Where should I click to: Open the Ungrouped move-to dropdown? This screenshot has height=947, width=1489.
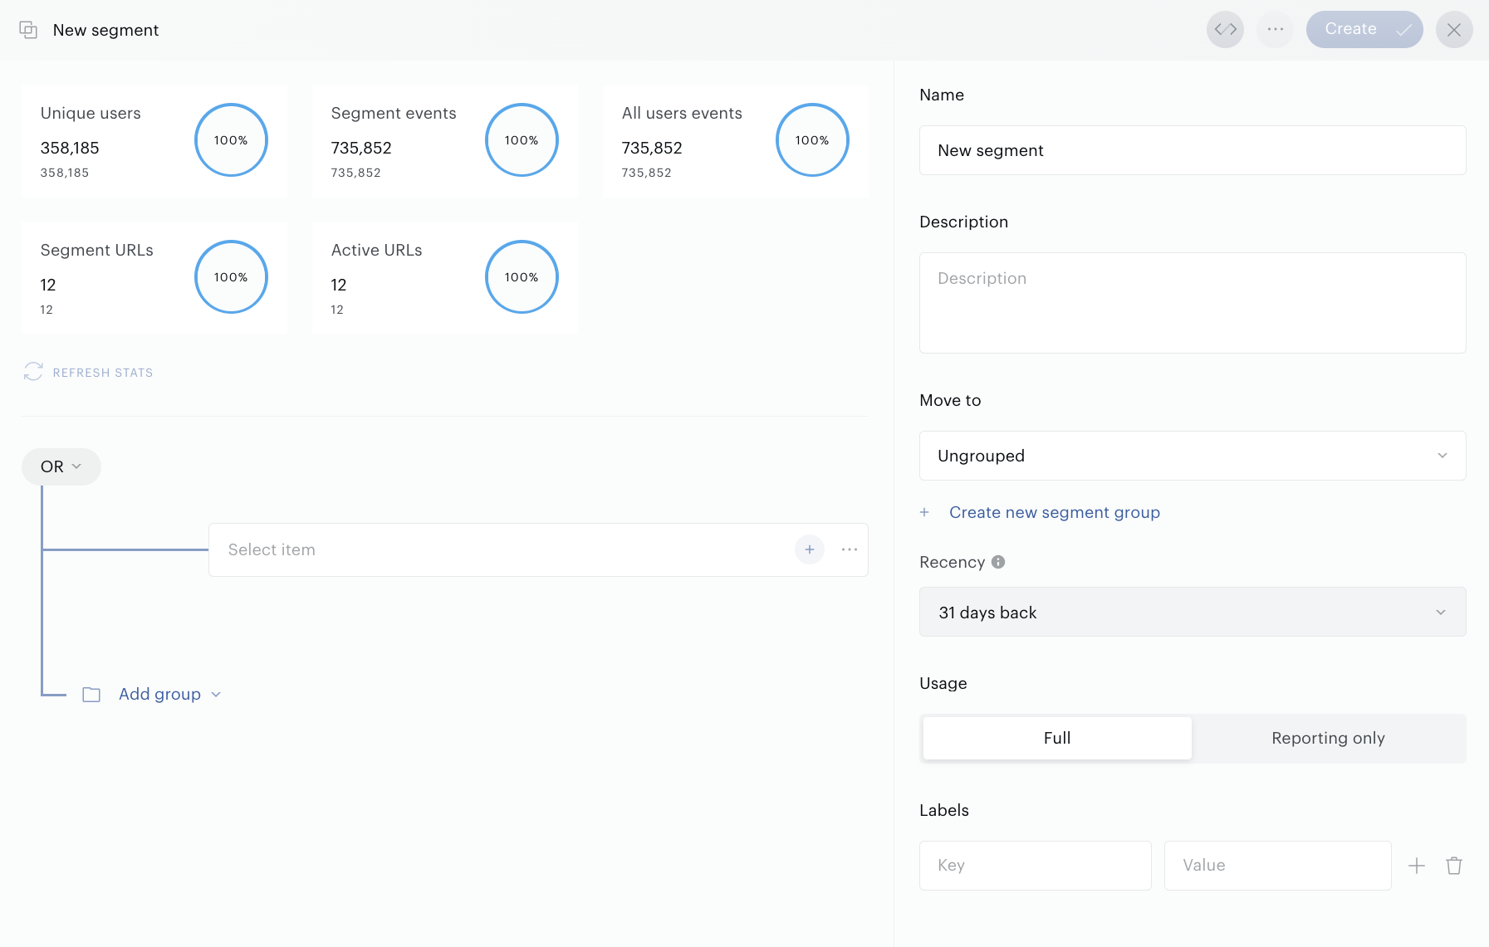[1193, 456]
